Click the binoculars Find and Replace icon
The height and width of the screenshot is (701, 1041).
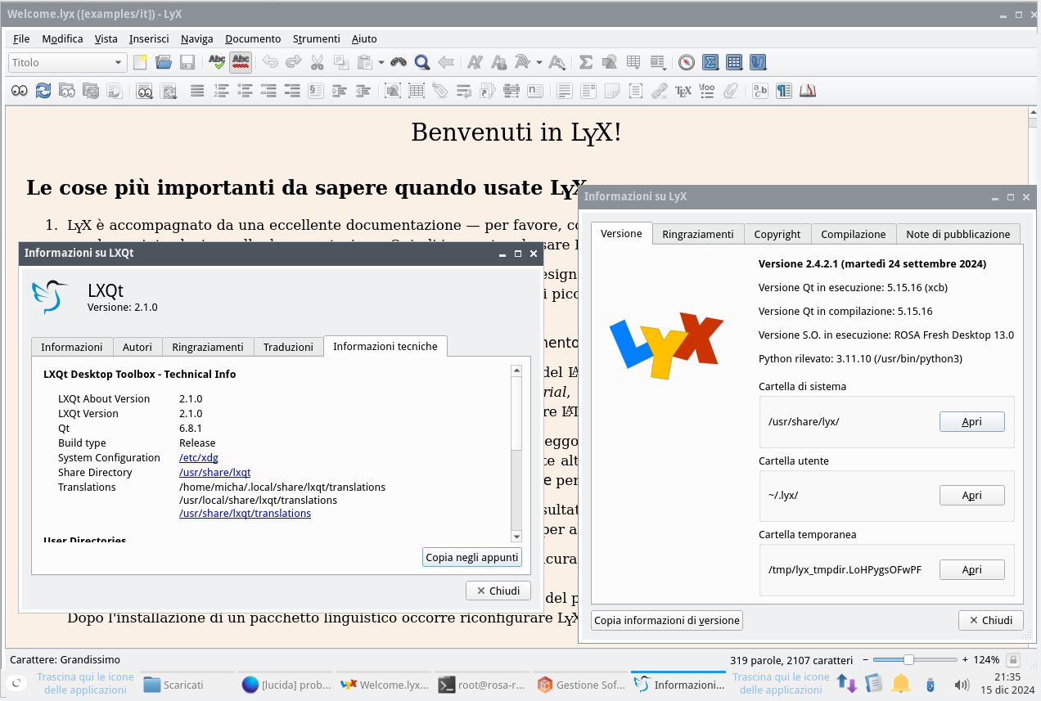tap(399, 62)
